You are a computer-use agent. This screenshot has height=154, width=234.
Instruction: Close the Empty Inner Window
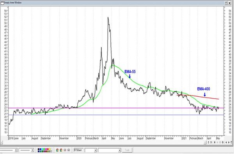(230, 3)
